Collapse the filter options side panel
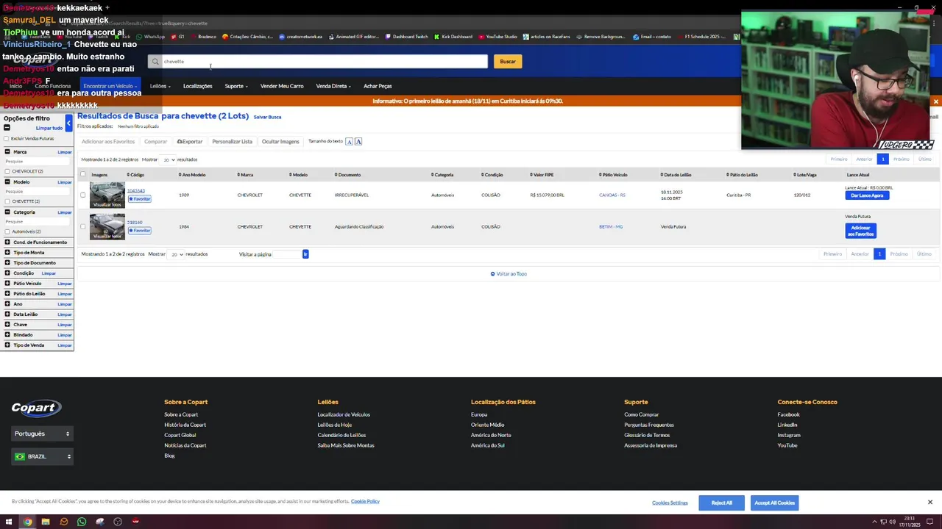The height and width of the screenshot is (529, 942). (x=68, y=122)
